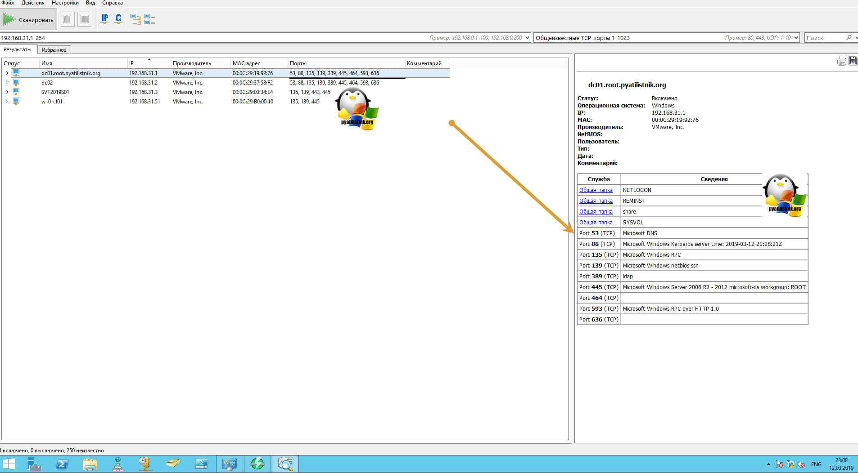Open File Explorer from the taskbar
Screen dimensions: 858x473
[x=90, y=464]
